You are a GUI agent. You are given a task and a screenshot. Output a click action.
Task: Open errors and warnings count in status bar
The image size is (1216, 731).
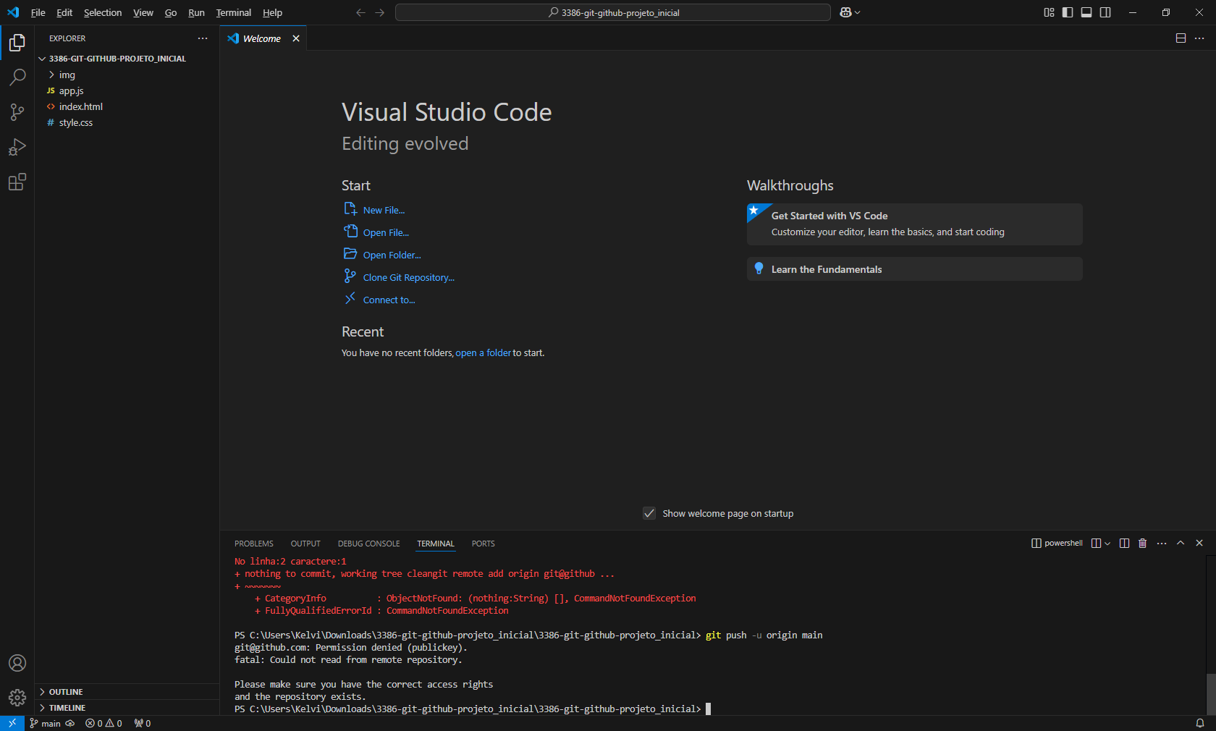click(104, 723)
